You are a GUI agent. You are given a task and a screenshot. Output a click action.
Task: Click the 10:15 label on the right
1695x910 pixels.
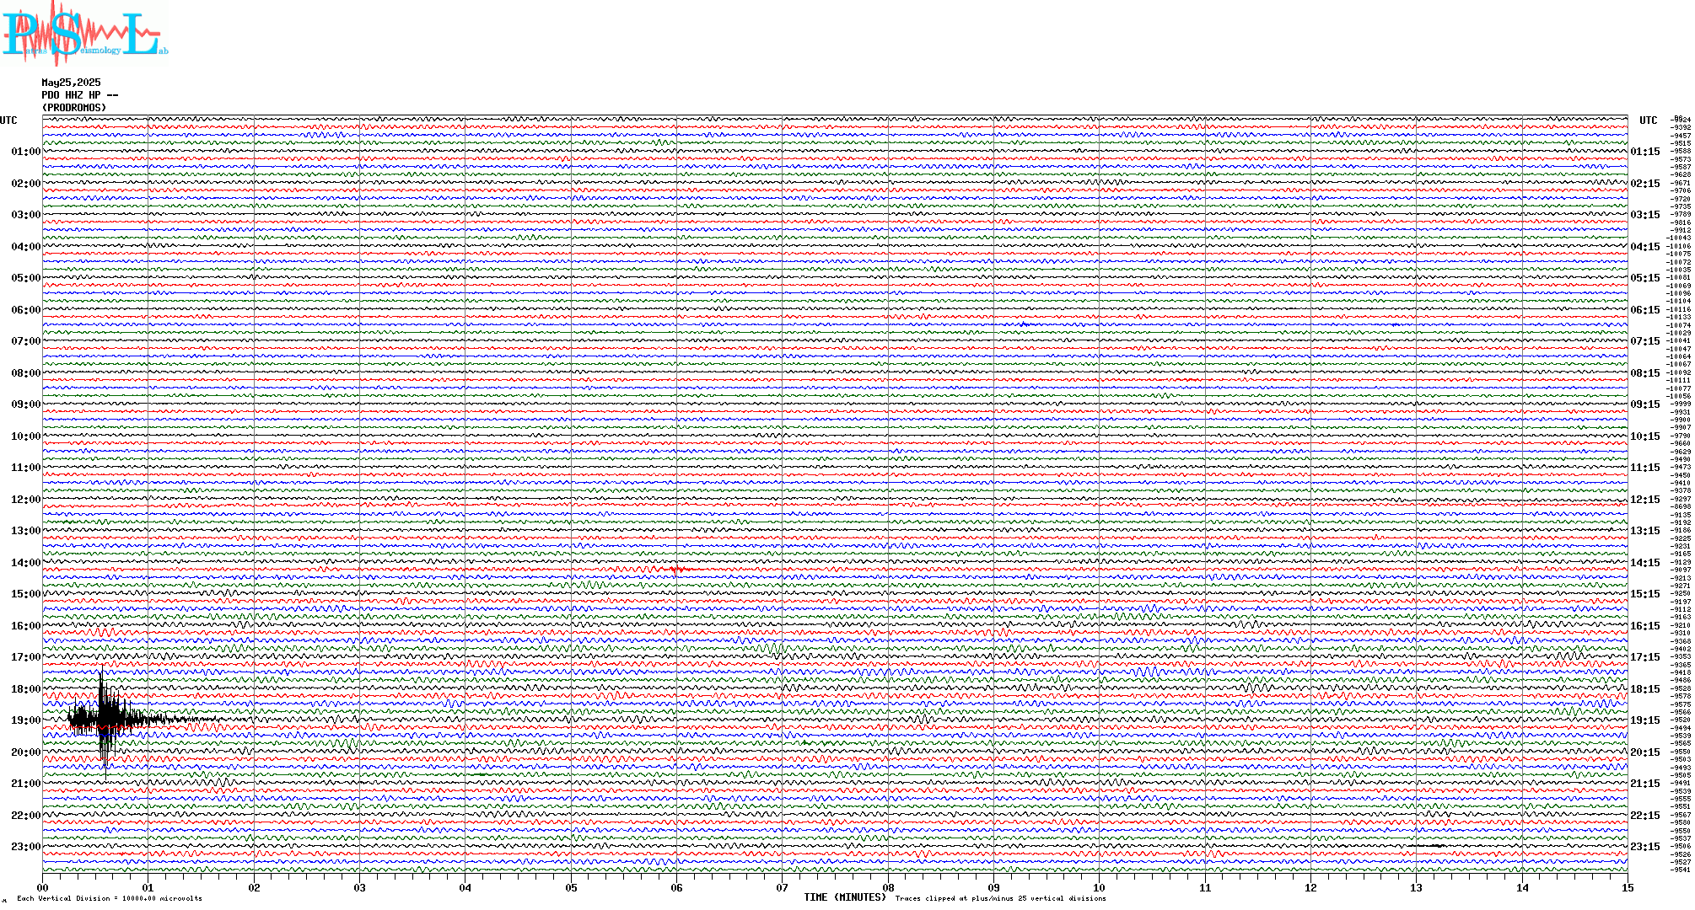coord(1645,436)
